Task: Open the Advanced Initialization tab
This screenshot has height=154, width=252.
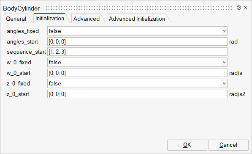Action: pos(137,19)
